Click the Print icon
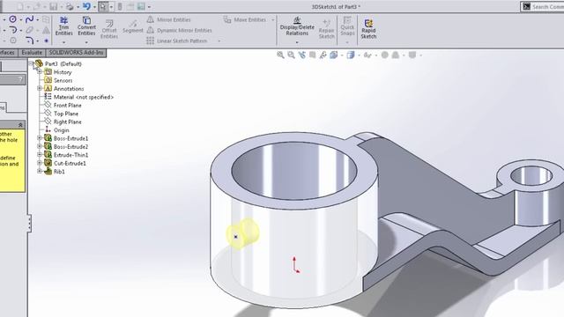Image resolution: width=564 pixels, height=317 pixels. click(x=70, y=6)
